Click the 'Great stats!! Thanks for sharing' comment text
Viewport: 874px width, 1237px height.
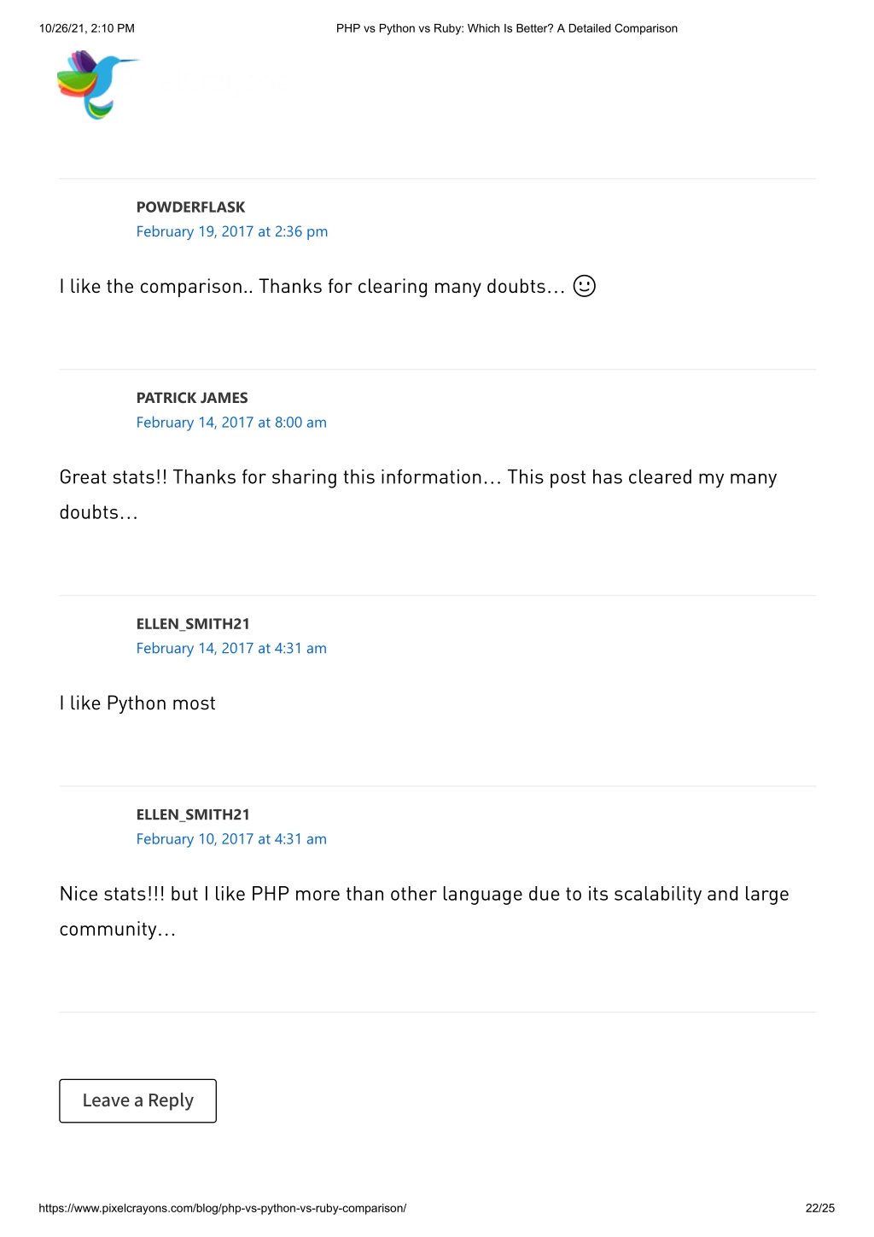click(x=418, y=494)
